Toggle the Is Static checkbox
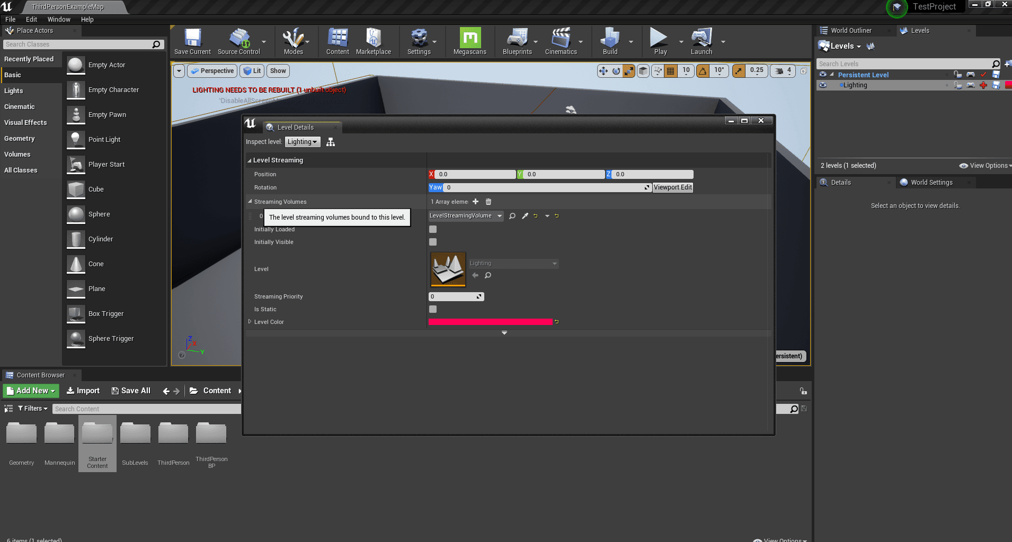The width and height of the screenshot is (1012, 542). point(433,309)
